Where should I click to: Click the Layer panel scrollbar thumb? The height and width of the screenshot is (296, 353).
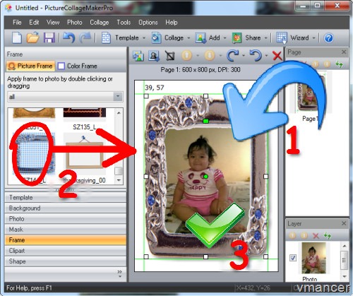344,260
